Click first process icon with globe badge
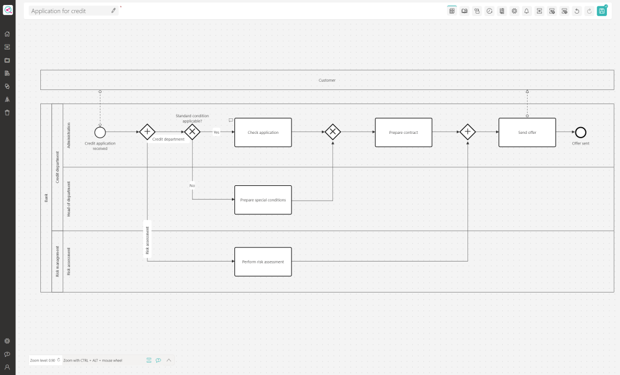620x375 pixels. 552,11
